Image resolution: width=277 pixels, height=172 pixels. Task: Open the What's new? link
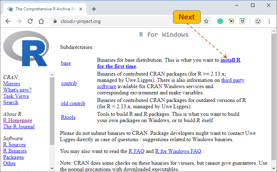[17, 90]
